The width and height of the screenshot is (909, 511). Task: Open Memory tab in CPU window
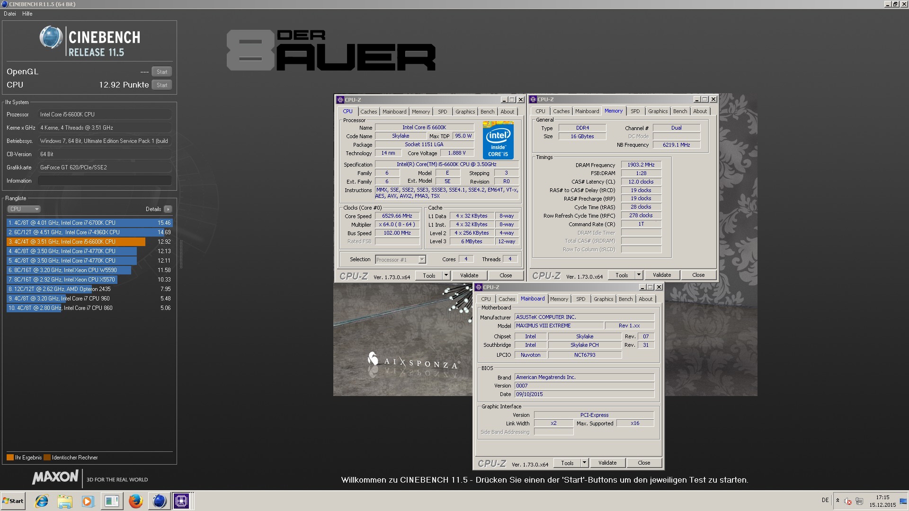point(421,112)
